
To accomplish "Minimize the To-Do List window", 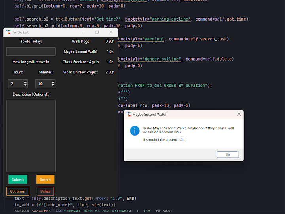I will (84, 32).
